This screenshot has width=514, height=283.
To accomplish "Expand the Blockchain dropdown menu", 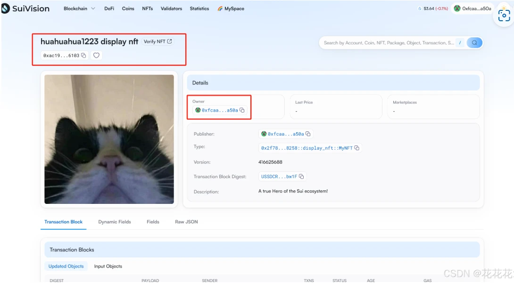I will (x=79, y=8).
